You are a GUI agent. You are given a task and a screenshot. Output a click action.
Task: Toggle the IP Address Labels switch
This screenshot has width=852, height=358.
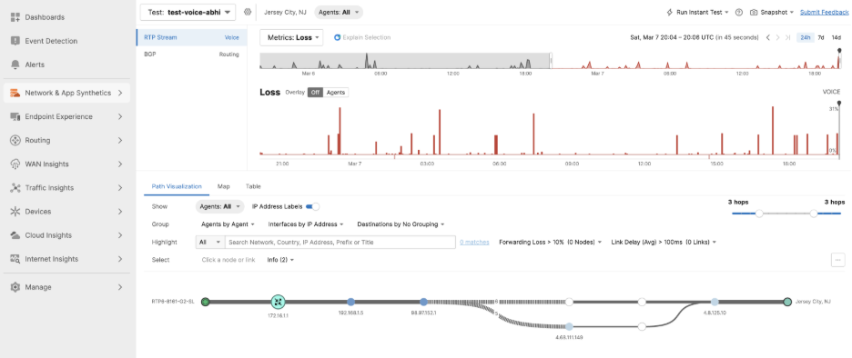pyautogui.click(x=313, y=206)
